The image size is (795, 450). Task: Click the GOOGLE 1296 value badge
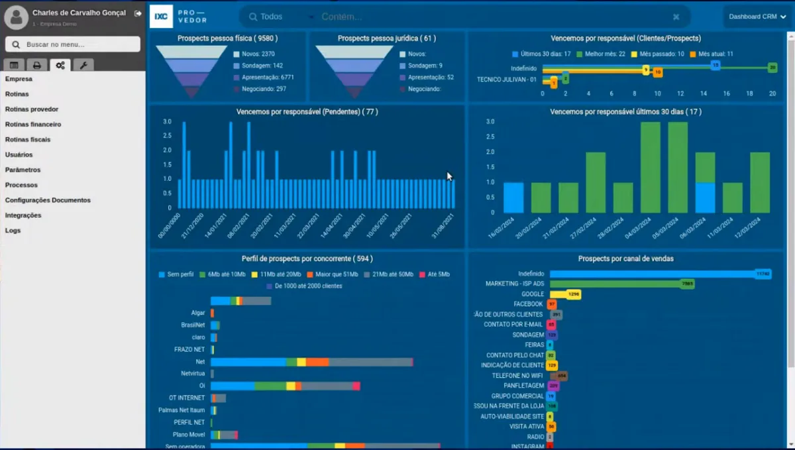click(x=574, y=294)
